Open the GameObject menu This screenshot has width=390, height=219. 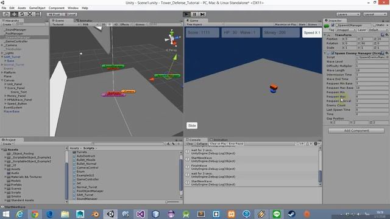click(37, 8)
